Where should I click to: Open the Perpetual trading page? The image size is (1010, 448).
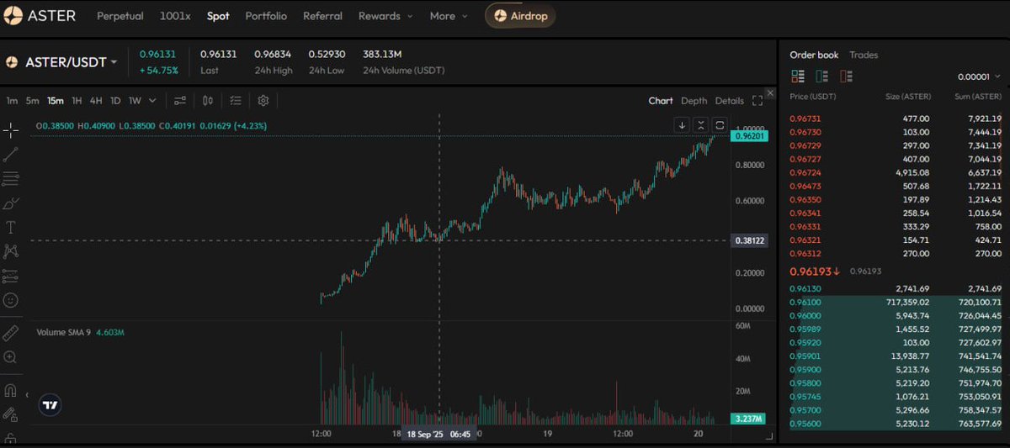tap(120, 16)
